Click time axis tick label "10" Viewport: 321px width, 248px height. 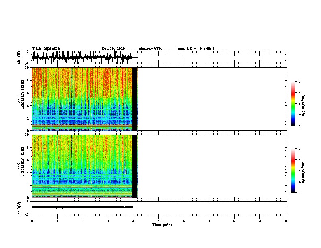(285, 221)
